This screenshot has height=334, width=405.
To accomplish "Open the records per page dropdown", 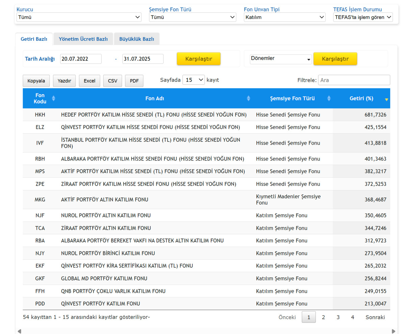I will [194, 80].
